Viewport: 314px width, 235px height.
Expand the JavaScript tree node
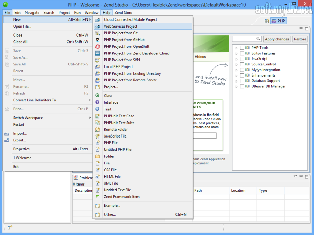237,59
